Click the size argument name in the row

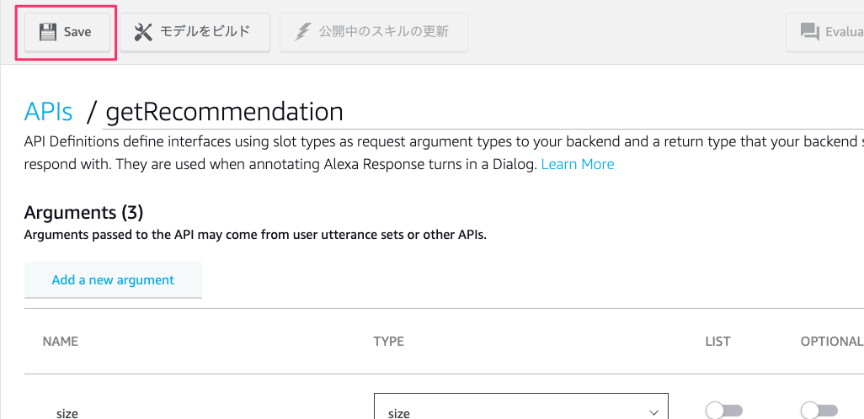coord(67,412)
